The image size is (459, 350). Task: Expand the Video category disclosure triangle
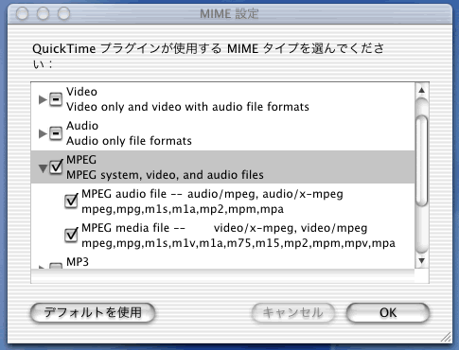tap(43, 99)
